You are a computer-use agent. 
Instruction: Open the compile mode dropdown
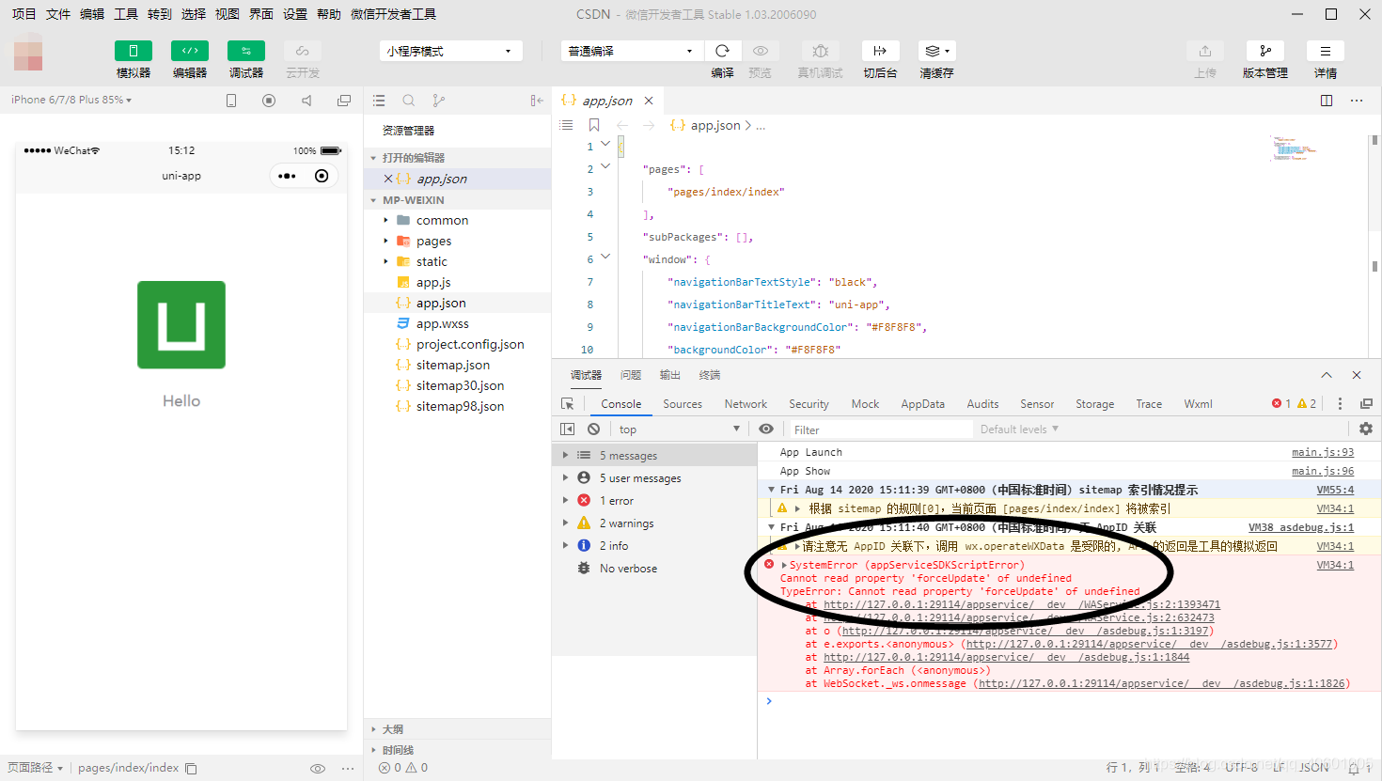tap(632, 51)
